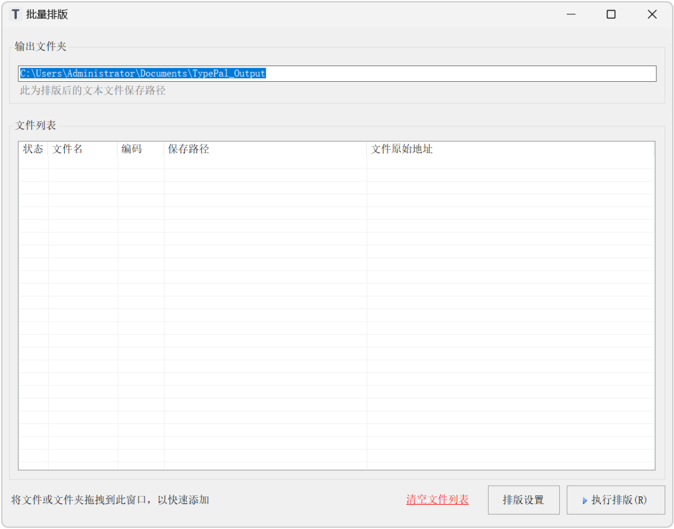The height and width of the screenshot is (529, 674).
Task: Sort by the 文件名 column header
Action: [83, 149]
